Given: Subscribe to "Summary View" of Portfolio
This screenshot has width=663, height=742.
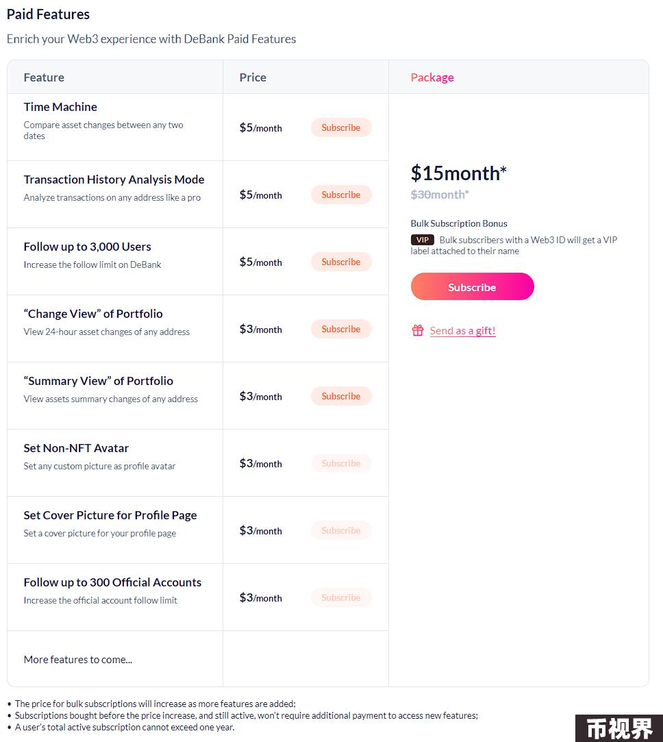Looking at the screenshot, I should 341,397.
